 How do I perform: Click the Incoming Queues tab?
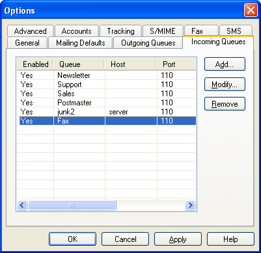pyautogui.click(x=218, y=42)
